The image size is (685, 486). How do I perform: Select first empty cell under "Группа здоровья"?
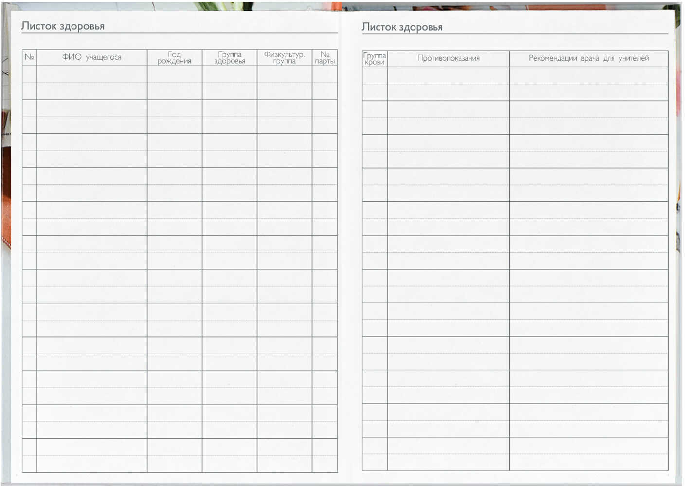coord(230,83)
